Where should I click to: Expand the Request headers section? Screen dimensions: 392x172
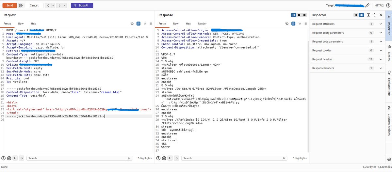click(x=347, y=59)
